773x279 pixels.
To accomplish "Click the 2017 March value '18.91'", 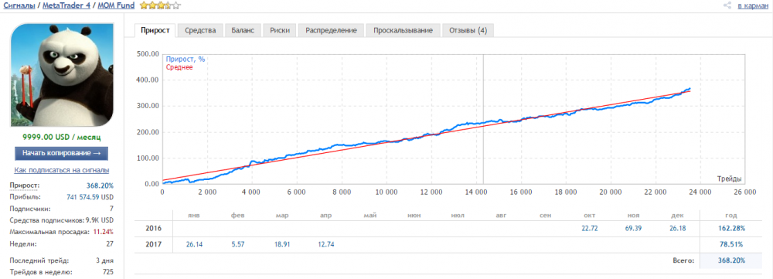I will [x=282, y=244].
